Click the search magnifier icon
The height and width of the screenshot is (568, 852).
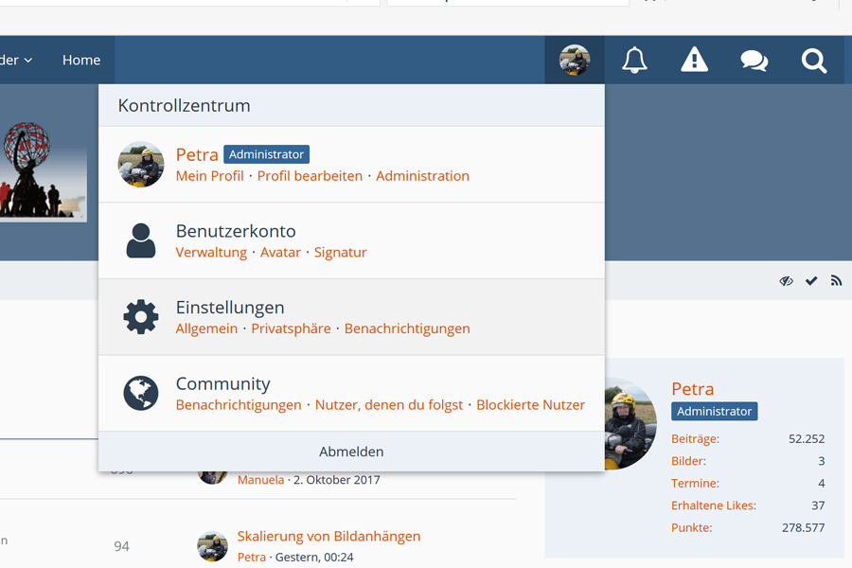coord(814,61)
